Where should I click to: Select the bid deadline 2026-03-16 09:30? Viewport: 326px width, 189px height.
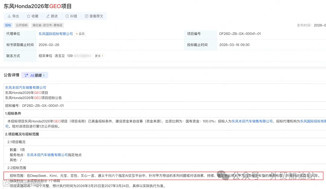coord(234,45)
